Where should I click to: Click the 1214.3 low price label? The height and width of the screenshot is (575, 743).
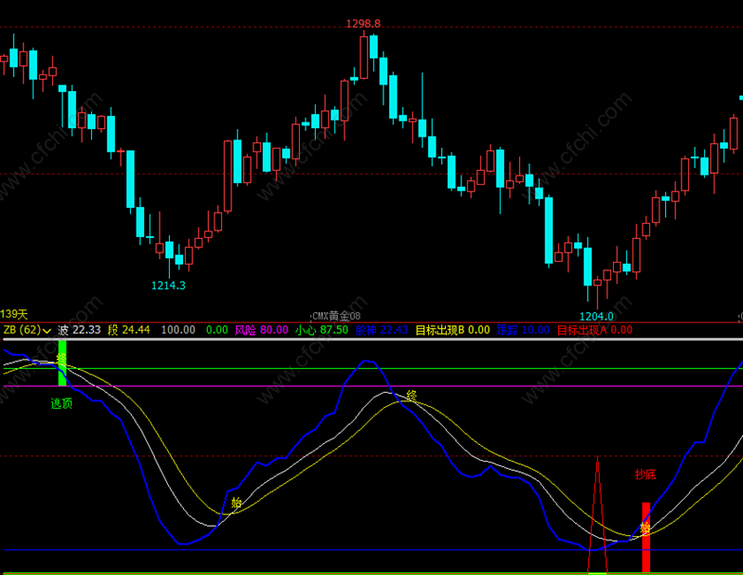[x=168, y=285]
